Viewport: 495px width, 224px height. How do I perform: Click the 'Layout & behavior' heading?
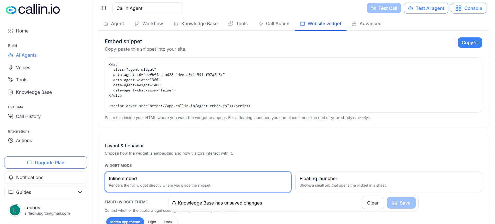tap(124, 146)
